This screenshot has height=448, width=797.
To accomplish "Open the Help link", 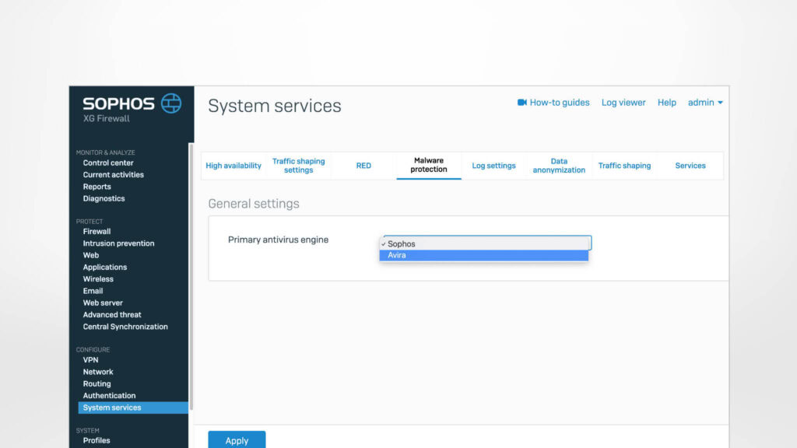I will [666, 103].
